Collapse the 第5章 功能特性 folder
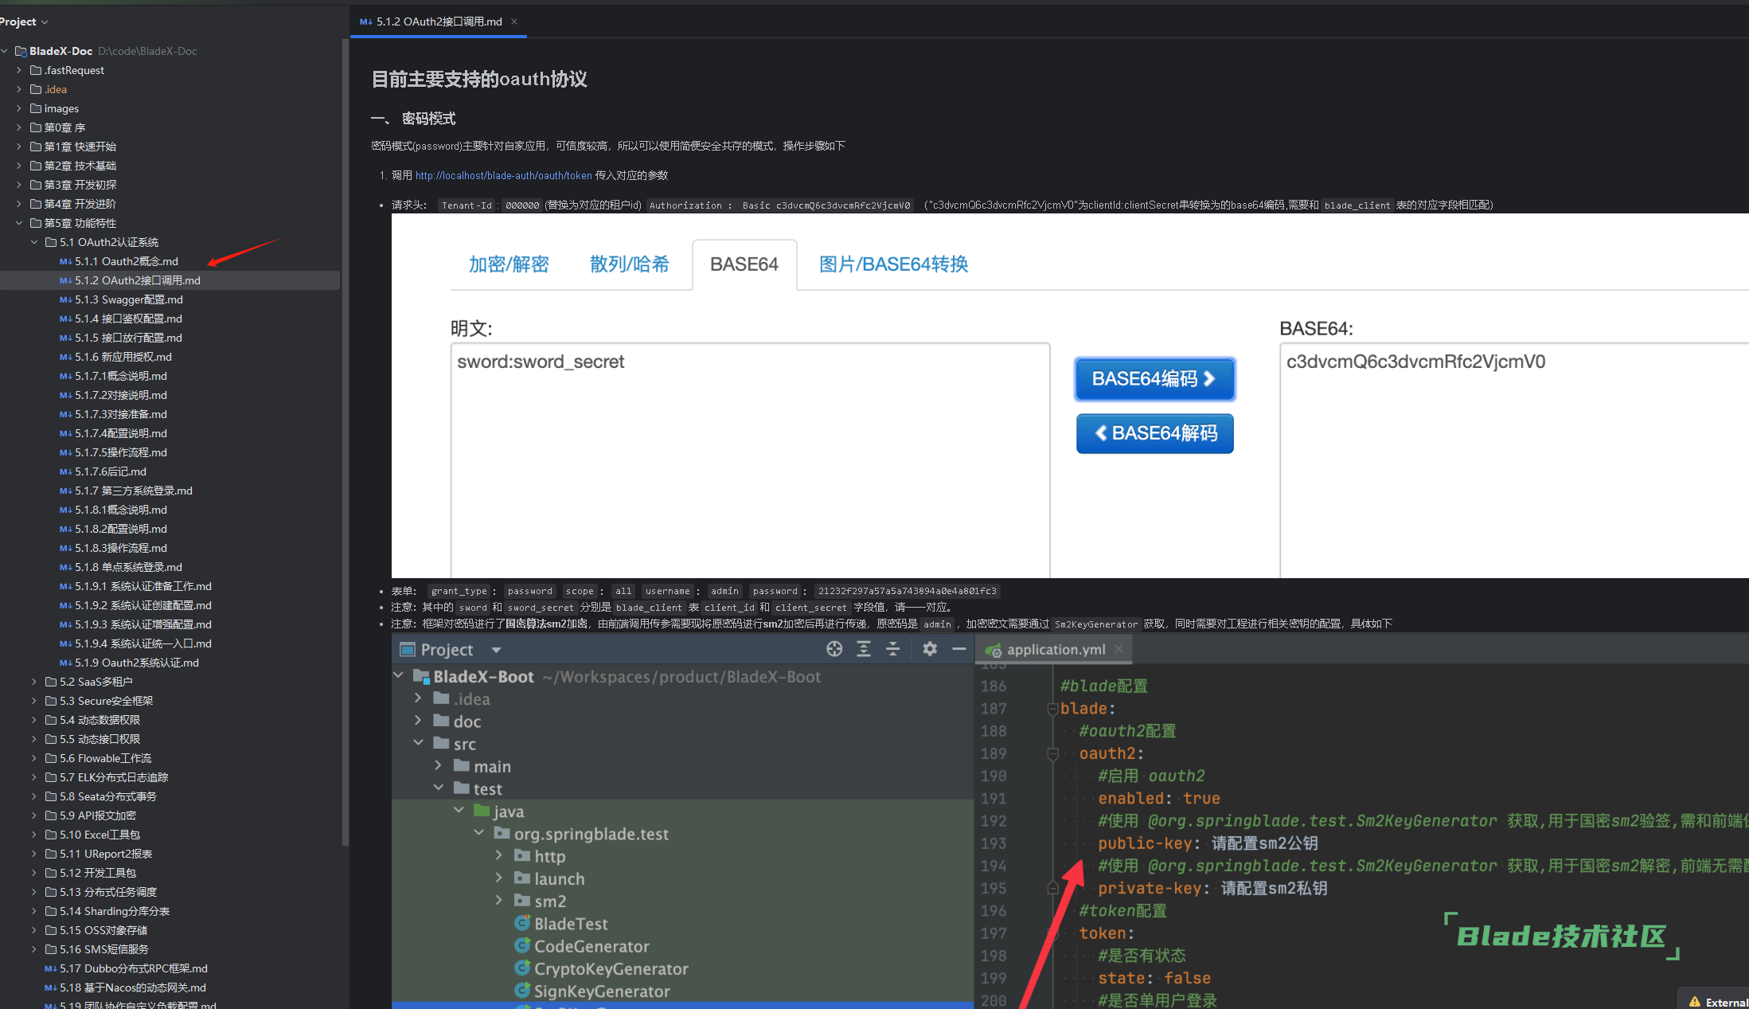 point(19,223)
